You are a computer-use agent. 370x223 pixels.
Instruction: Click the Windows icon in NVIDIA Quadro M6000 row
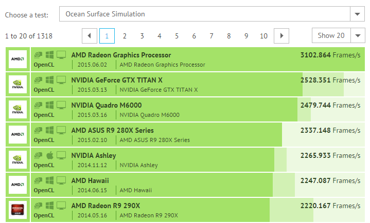click(50, 105)
